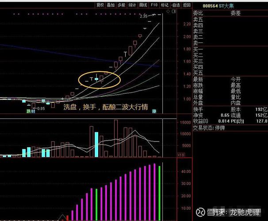Click the 涨跌 change label
The width and height of the screenshot is (268, 221).
click(x=198, y=85)
